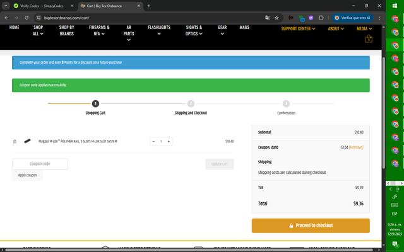The height and width of the screenshot is (252, 404).
Task: Open the tab search dropdown arrow
Action: 6,6
